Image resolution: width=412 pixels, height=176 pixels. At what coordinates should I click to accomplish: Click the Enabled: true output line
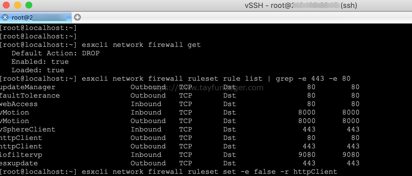pos(40,62)
